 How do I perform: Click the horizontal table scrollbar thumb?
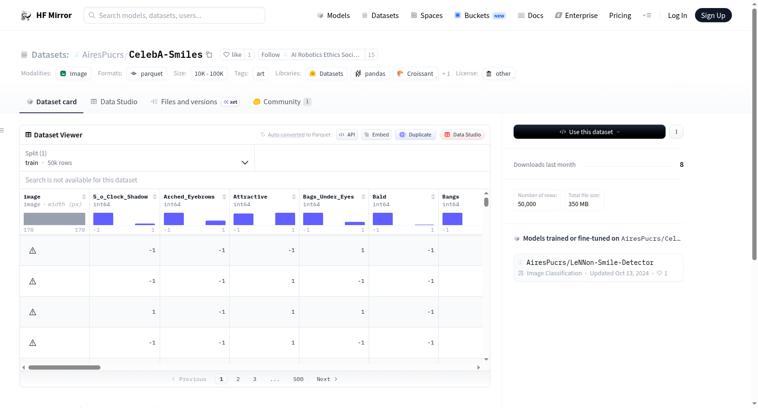64,367
